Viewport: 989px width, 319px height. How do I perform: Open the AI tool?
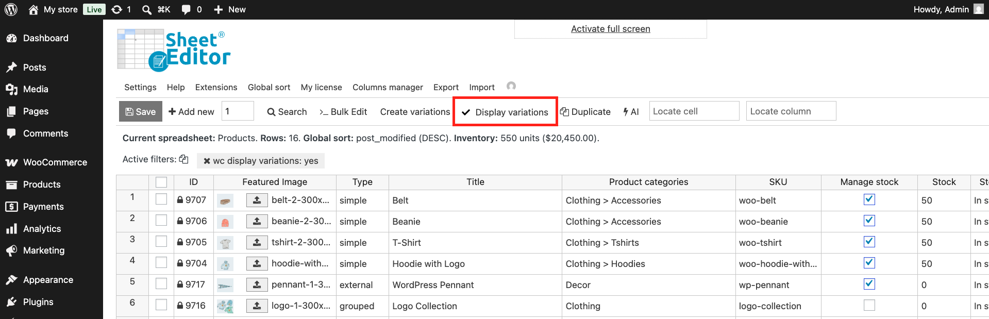[631, 112]
